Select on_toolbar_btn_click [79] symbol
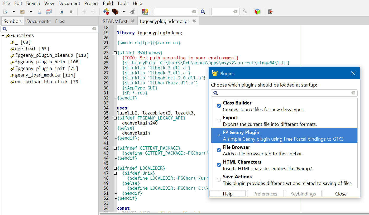 pyautogui.click(x=48, y=82)
